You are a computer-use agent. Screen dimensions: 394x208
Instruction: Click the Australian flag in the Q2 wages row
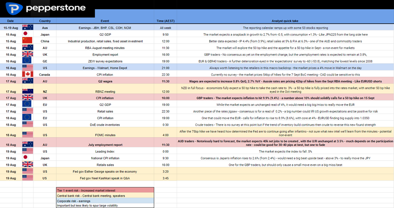27,81
